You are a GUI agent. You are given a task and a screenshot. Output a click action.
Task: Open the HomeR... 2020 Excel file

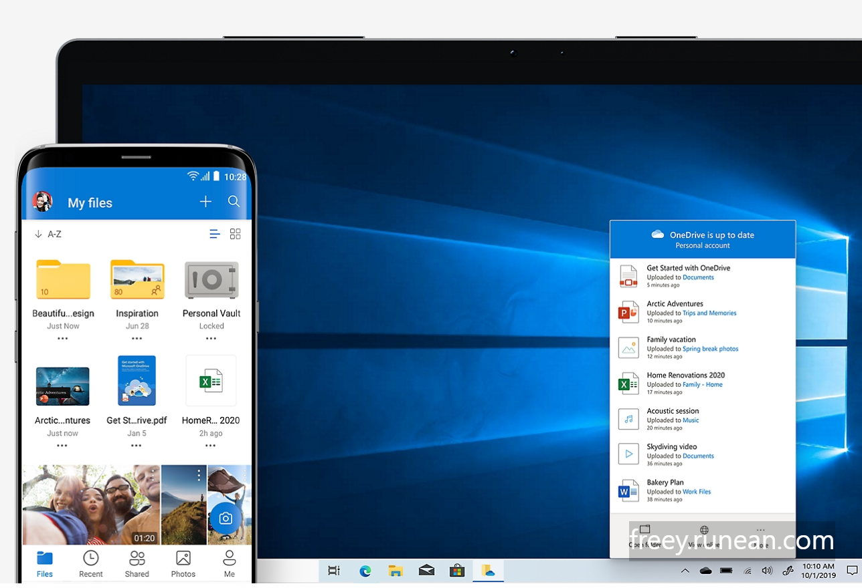click(210, 381)
